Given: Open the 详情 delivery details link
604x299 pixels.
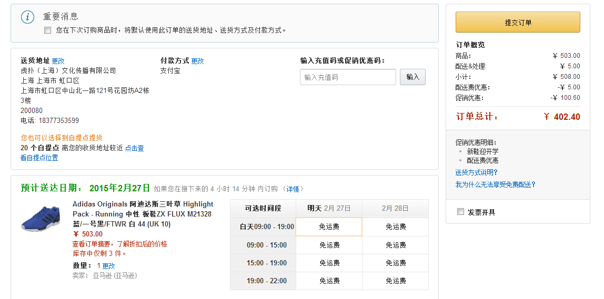Looking at the screenshot, I should [x=293, y=189].
